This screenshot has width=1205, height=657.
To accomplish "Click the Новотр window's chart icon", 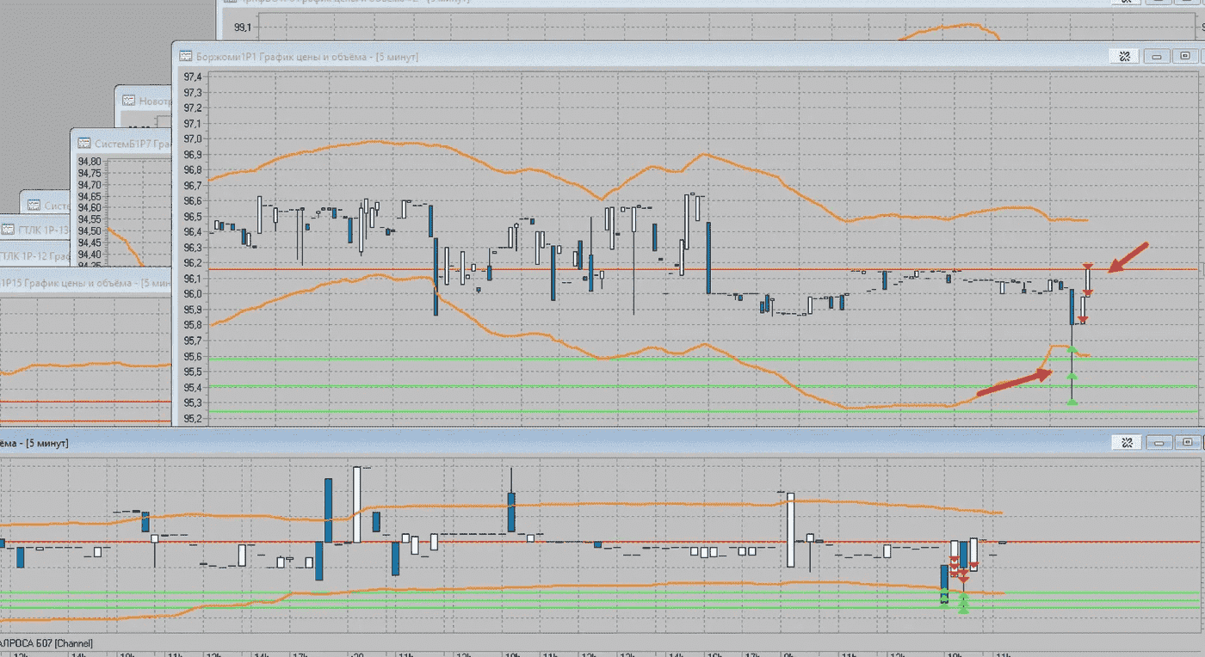I will 129,101.
